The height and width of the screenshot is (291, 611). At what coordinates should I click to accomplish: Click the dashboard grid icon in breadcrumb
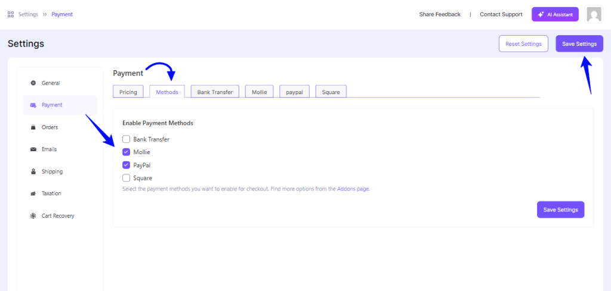[x=11, y=14]
